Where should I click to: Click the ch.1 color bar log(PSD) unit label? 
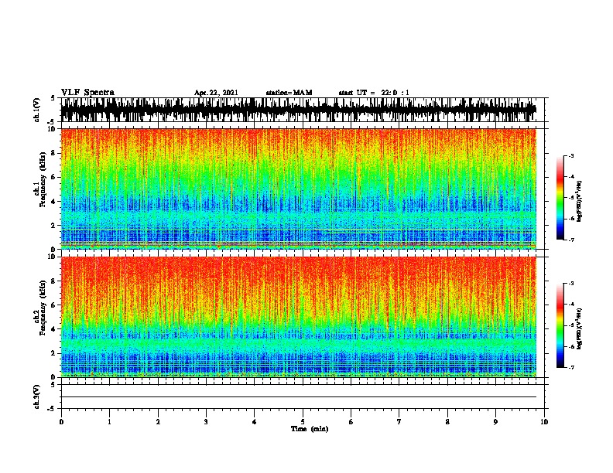pyautogui.click(x=579, y=201)
